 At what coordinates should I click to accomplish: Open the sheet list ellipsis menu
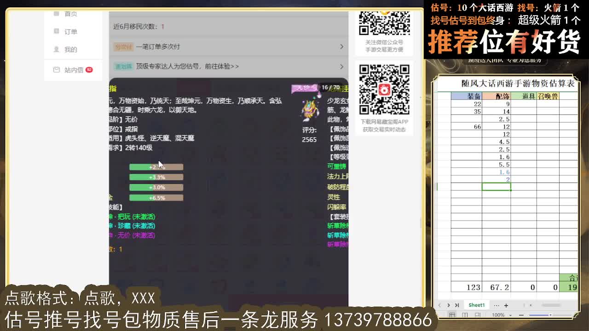coord(497,305)
